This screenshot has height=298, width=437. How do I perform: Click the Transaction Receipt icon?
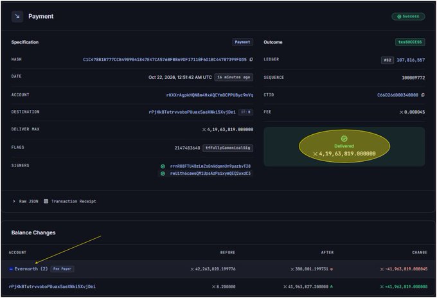pos(46,201)
